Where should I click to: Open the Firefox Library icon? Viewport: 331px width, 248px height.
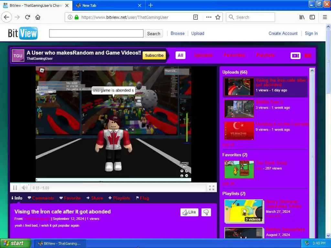point(302,17)
